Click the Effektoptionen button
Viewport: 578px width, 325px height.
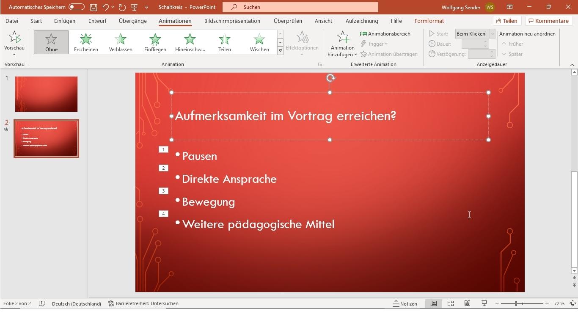click(x=302, y=43)
